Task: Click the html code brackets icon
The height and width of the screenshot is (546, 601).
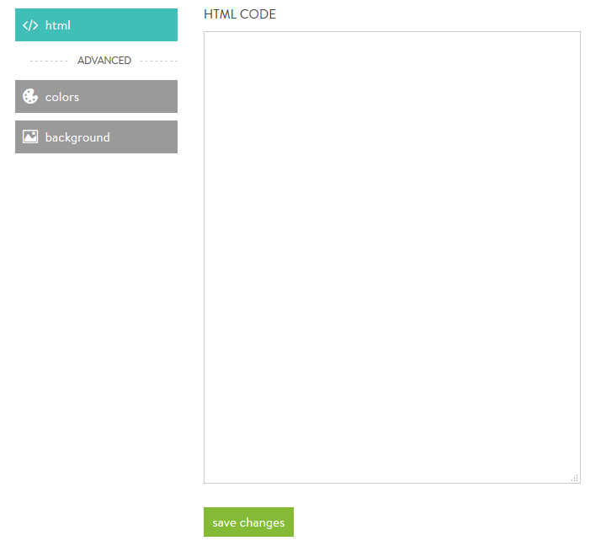Action: point(30,25)
